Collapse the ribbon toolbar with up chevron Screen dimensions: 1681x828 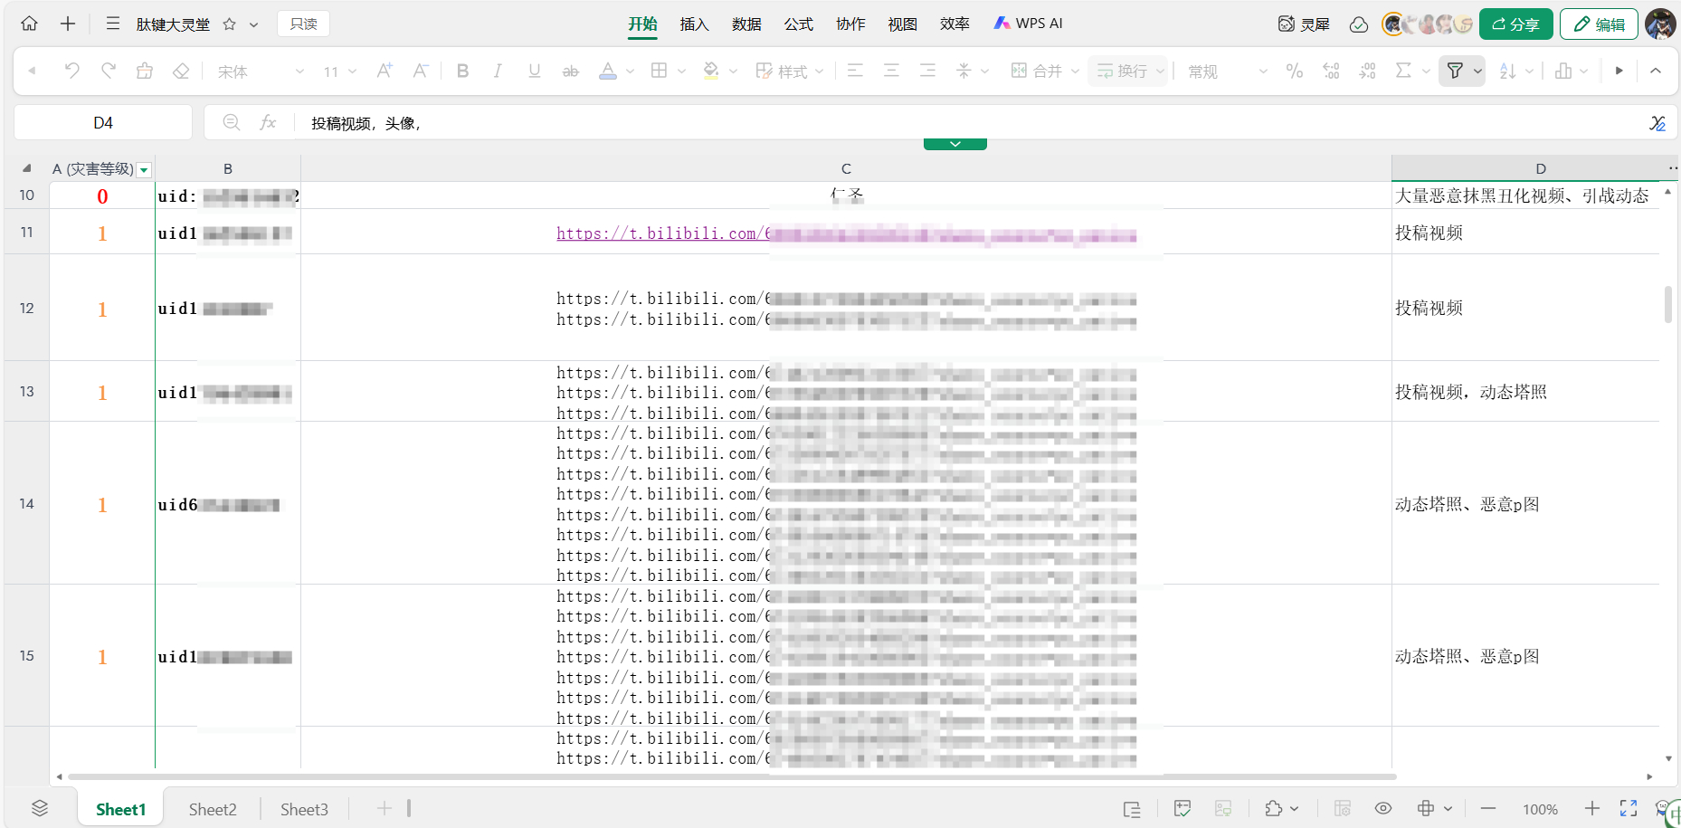[1655, 71]
